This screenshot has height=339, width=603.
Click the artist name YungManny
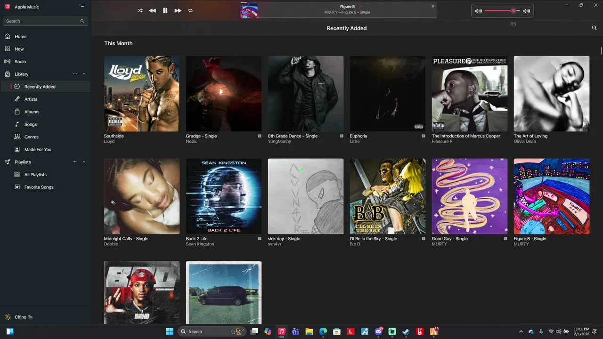280,141
